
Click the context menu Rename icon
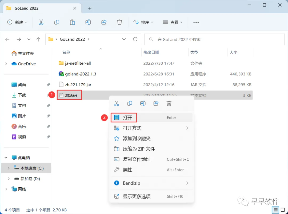click(x=143, y=104)
